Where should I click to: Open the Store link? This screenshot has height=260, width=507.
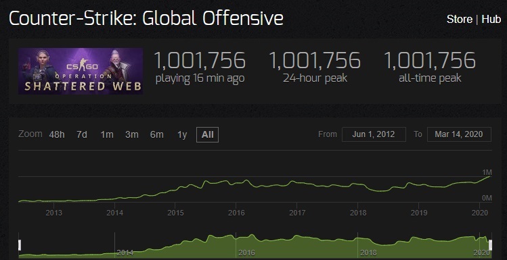click(x=459, y=20)
